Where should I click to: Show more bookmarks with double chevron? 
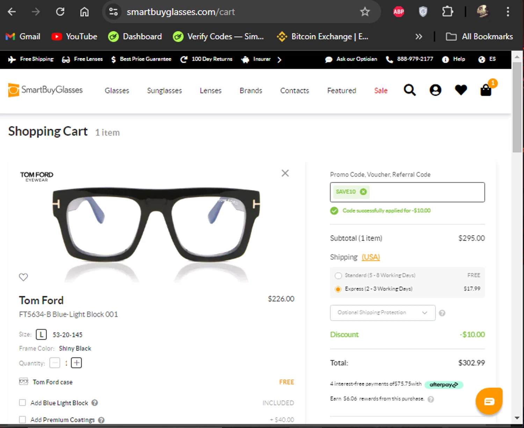tap(419, 36)
